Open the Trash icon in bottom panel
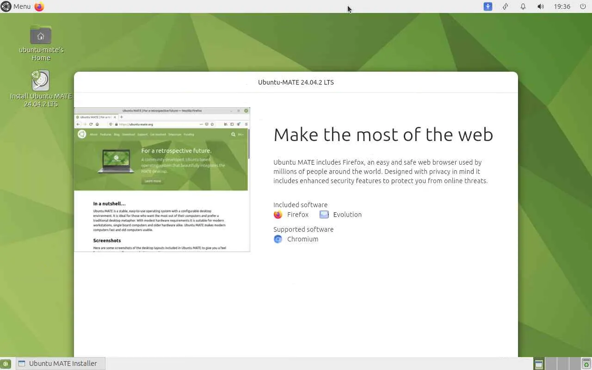 click(586, 364)
